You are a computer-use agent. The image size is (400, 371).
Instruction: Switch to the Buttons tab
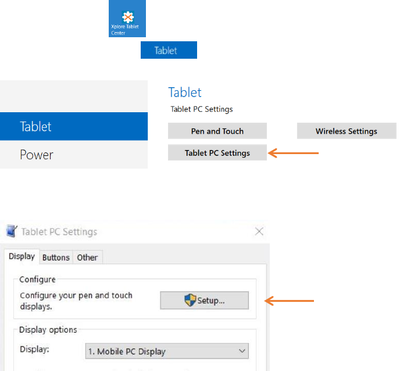tap(56, 257)
